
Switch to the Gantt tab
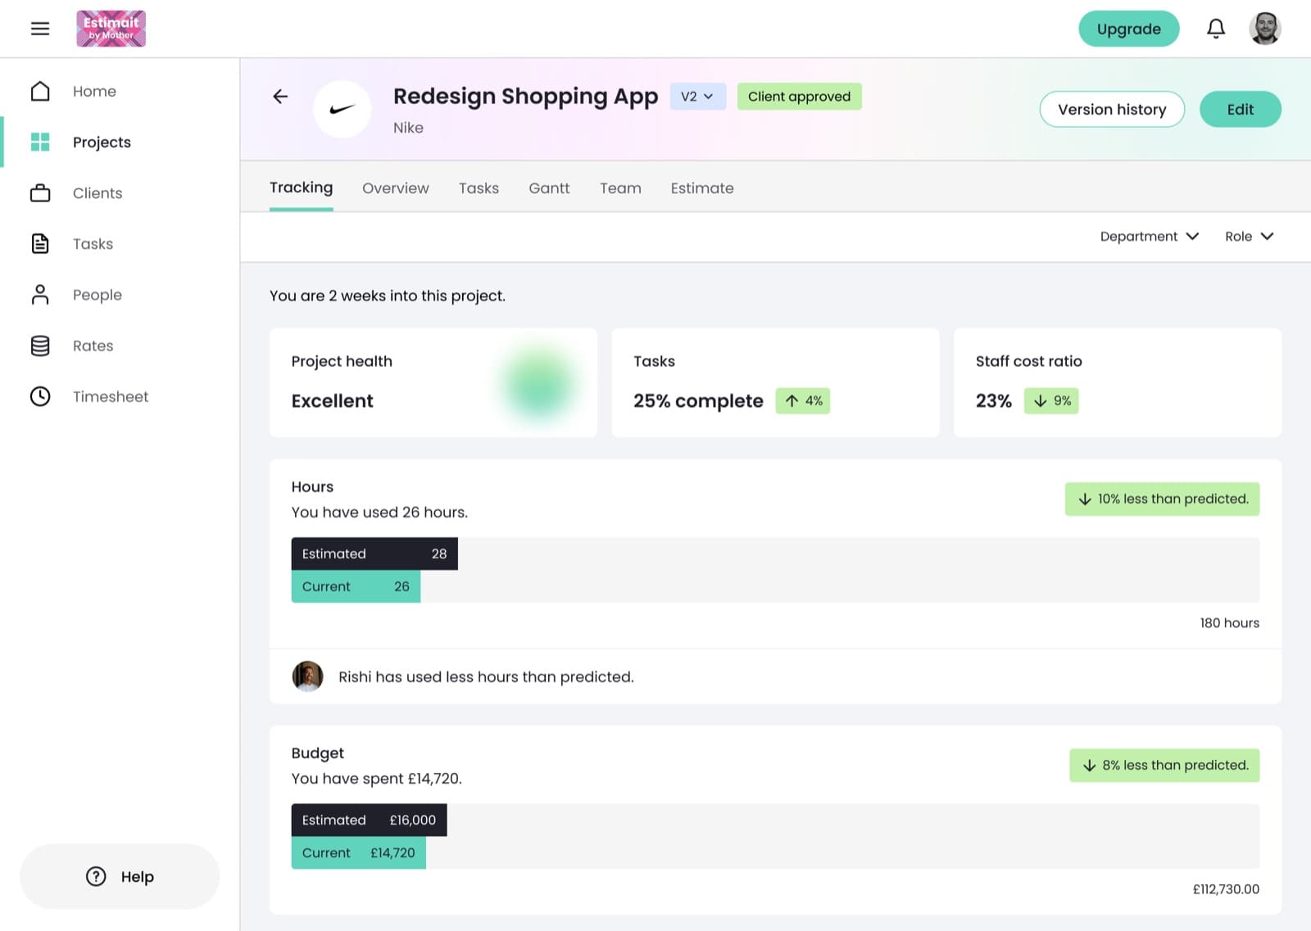coord(549,188)
